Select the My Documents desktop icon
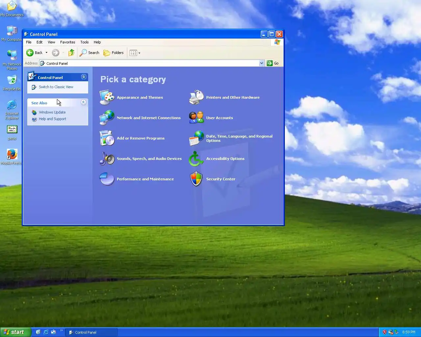 tap(12, 9)
